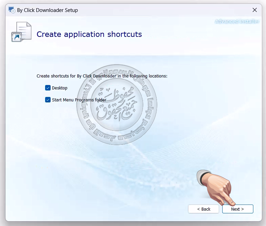This screenshot has width=266, height=226.
Task: Click the Next button
Action: pos(238,209)
